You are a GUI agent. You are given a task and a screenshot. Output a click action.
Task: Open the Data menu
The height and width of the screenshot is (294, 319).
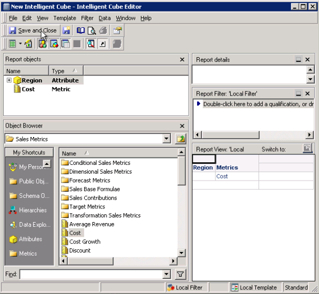coord(105,18)
